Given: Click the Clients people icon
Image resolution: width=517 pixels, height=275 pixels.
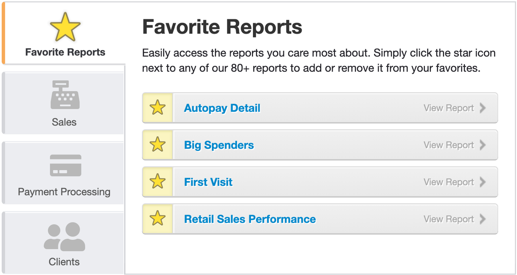Looking at the screenshot, I should point(64,236).
